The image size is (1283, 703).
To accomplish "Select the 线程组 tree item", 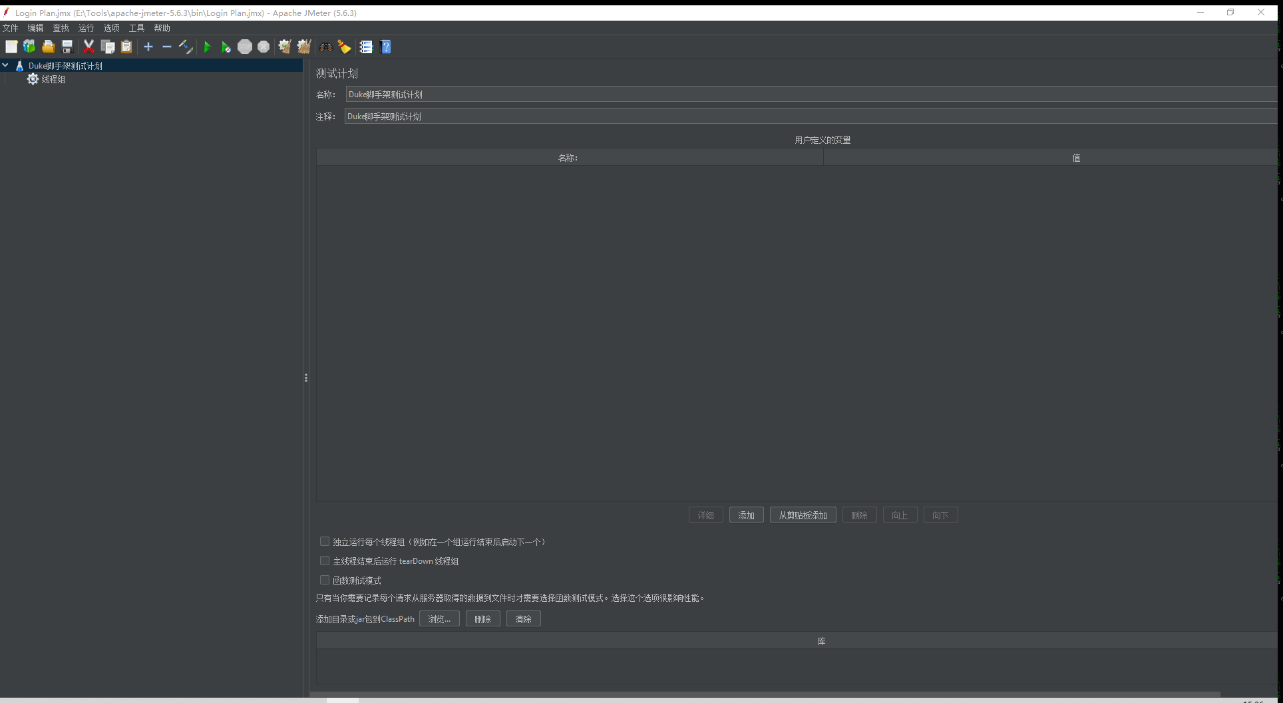I will coord(53,79).
